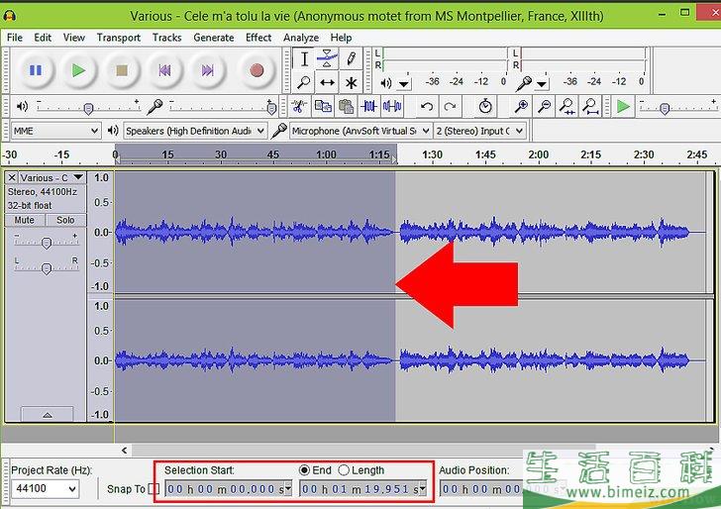This screenshot has width=721, height=509.
Task: Click the track pan L/R slider
Action: point(46,267)
